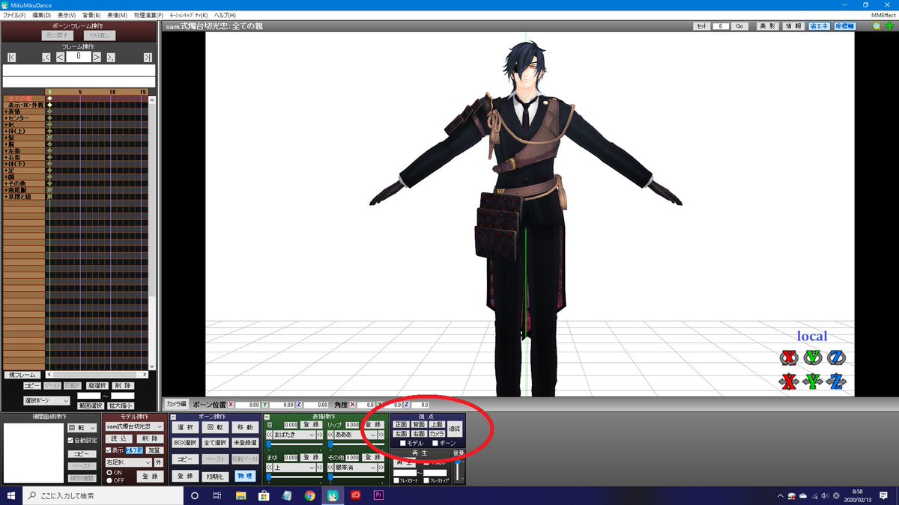899x505 pixels.
Task: Open the ファイル(F) menu
Action: click(13, 15)
